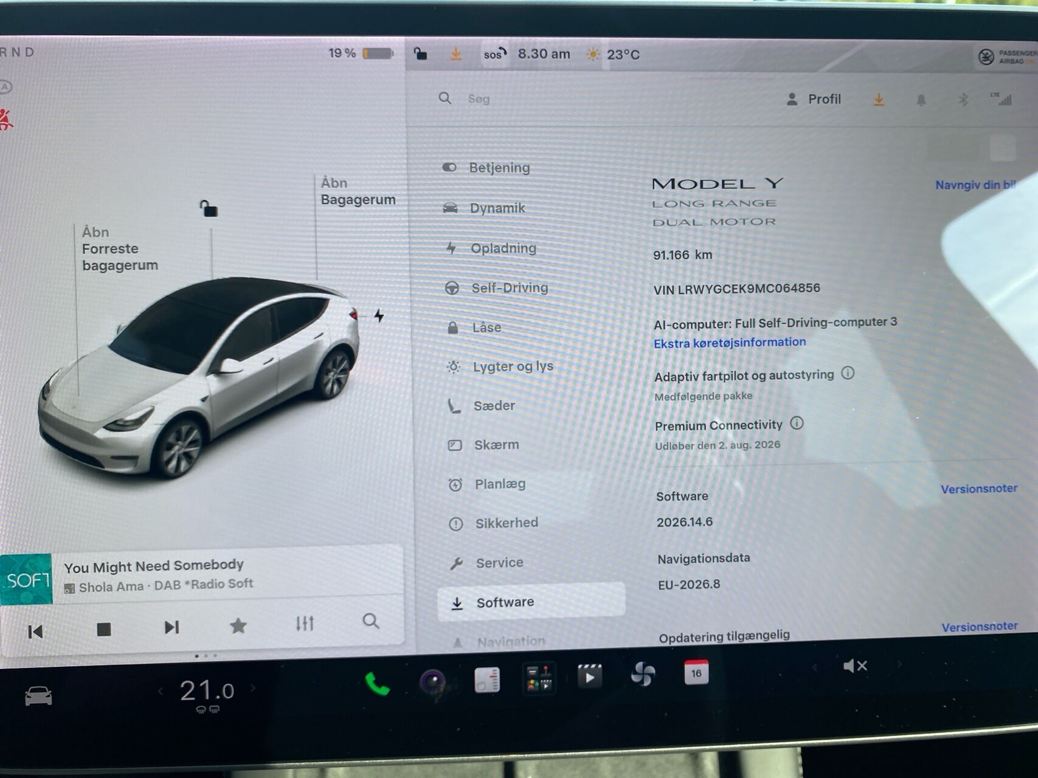Tap the lock icon in the top status bar
The height and width of the screenshot is (778, 1038).
pyautogui.click(x=420, y=54)
